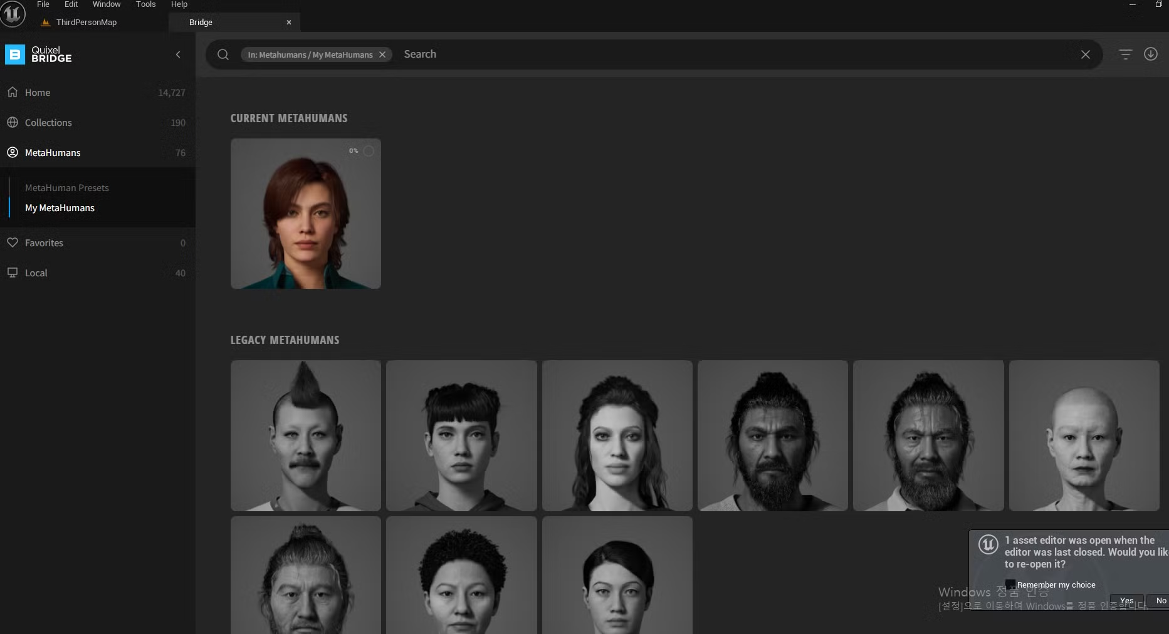Viewport: 1169px width, 634px height.
Task: Open Favorites in sidebar
Action: pyautogui.click(x=98, y=242)
